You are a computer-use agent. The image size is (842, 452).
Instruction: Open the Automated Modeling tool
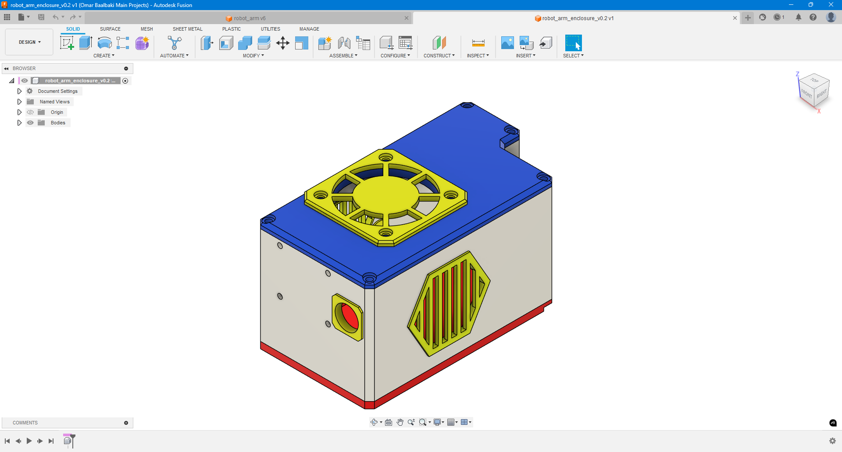[x=174, y=43]
